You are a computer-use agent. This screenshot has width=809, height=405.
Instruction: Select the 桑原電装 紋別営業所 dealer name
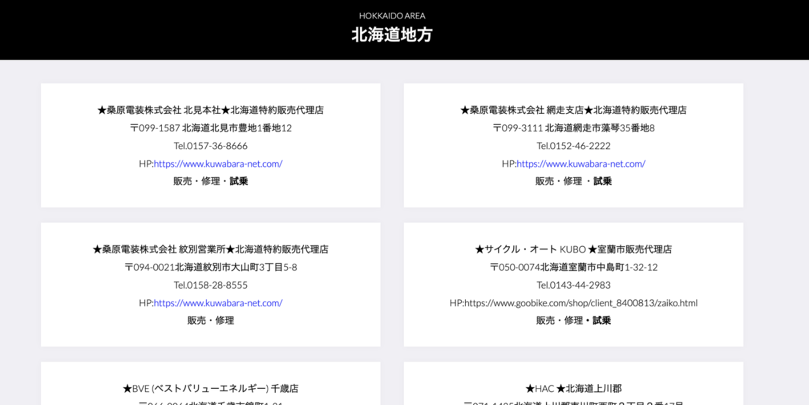tap(210, 249)
